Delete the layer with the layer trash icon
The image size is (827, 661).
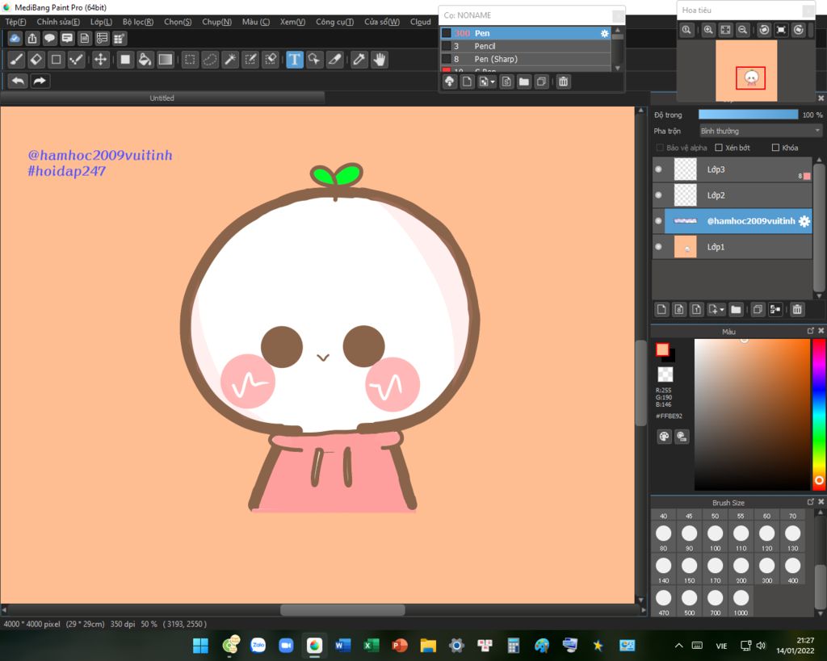tap(797, 309)
